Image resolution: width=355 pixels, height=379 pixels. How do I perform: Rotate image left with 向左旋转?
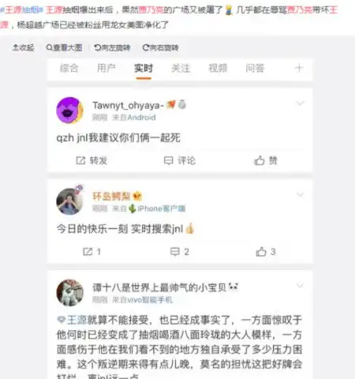coord(112,47)
